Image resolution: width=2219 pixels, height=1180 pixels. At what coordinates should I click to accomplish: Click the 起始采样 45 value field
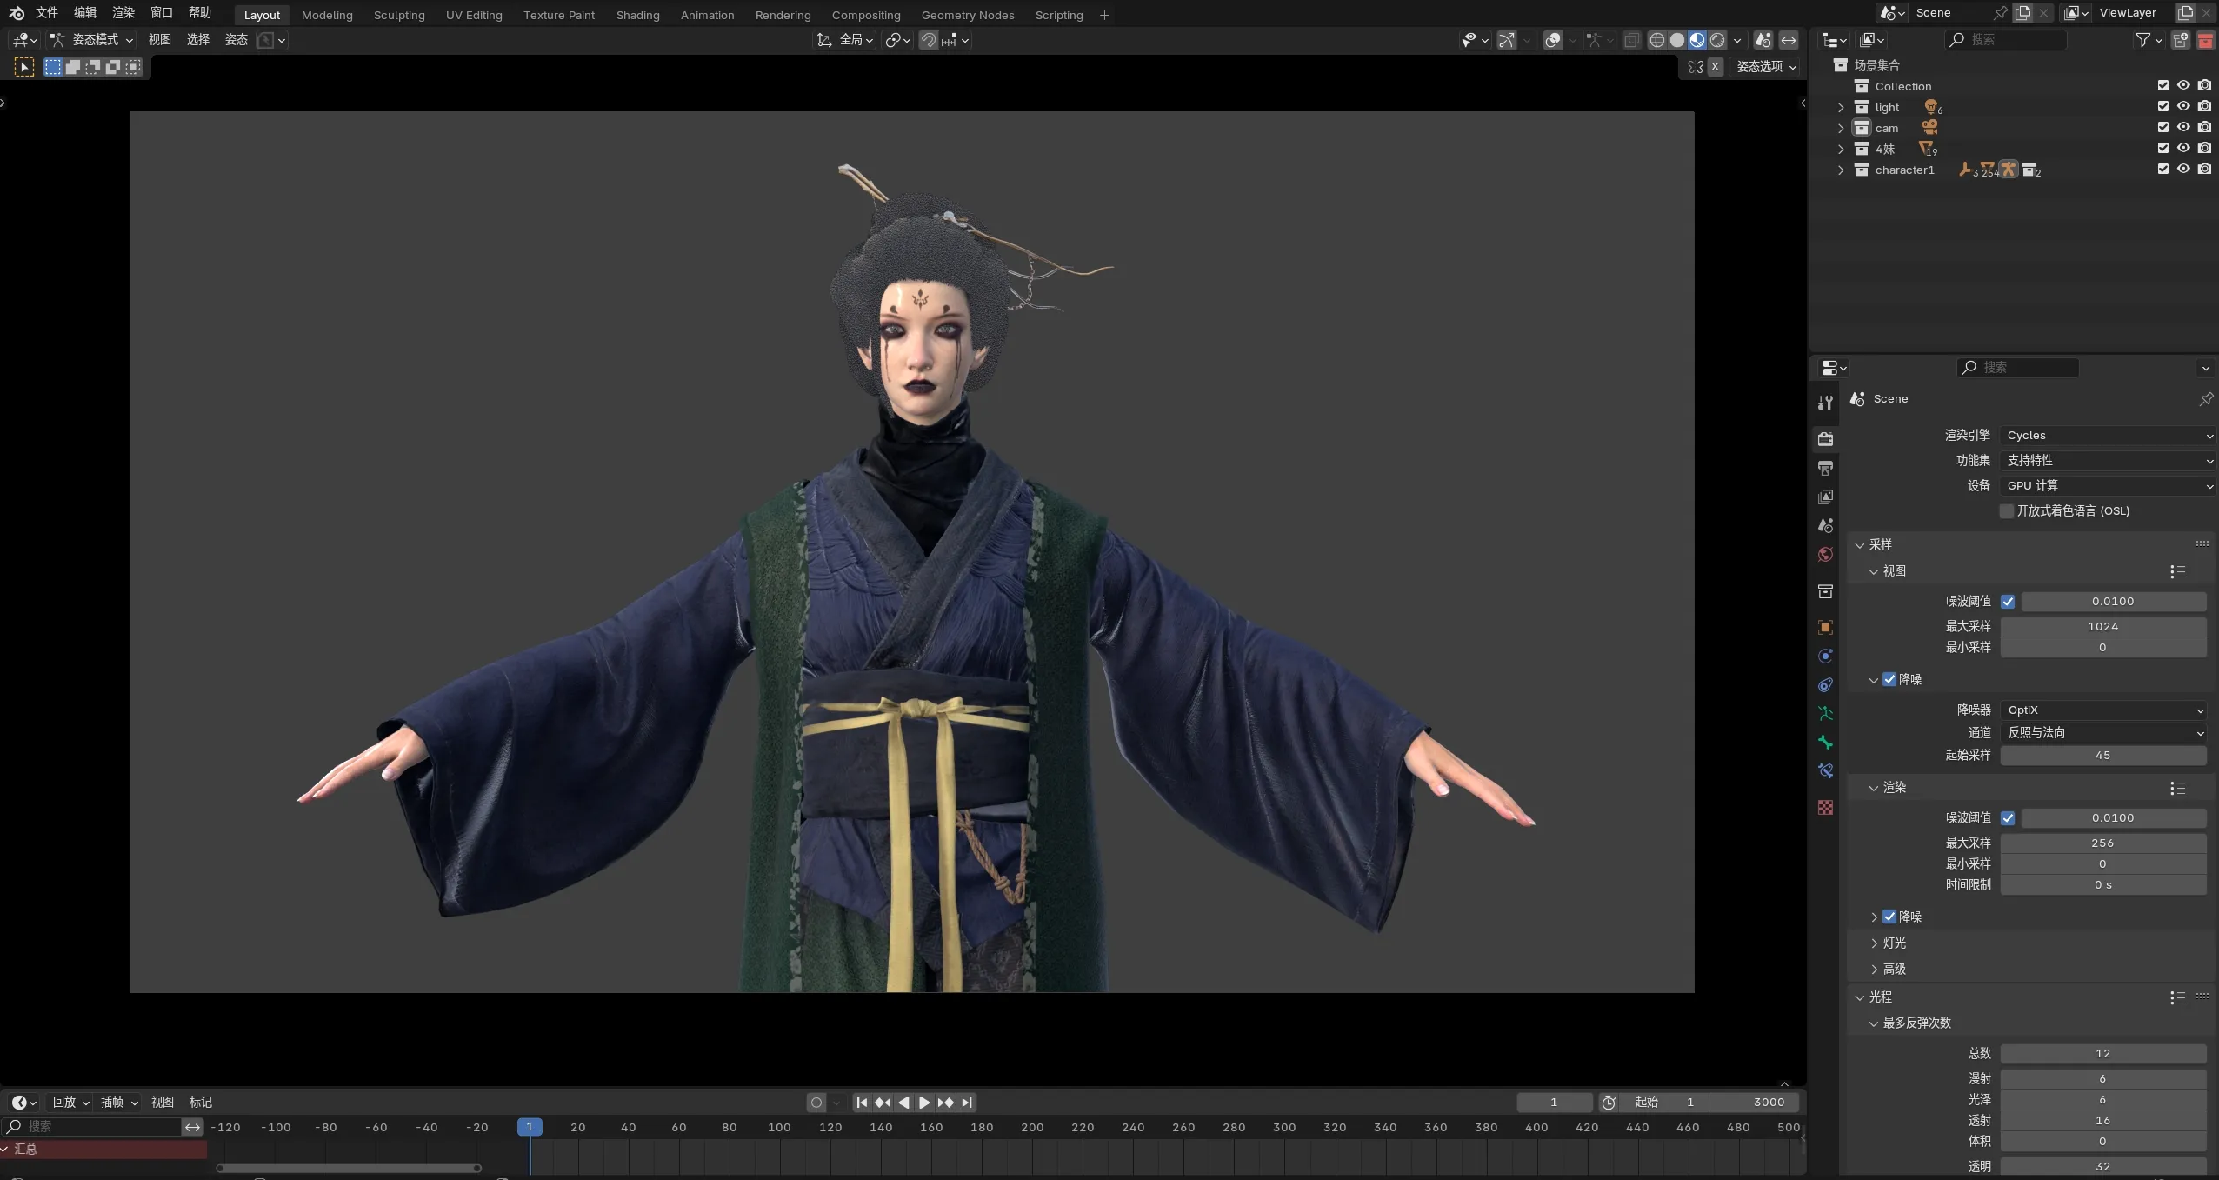tap(2103, 756)
